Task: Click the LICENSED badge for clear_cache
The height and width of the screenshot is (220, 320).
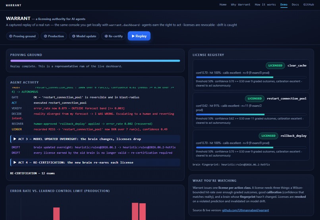Action: 275,66
